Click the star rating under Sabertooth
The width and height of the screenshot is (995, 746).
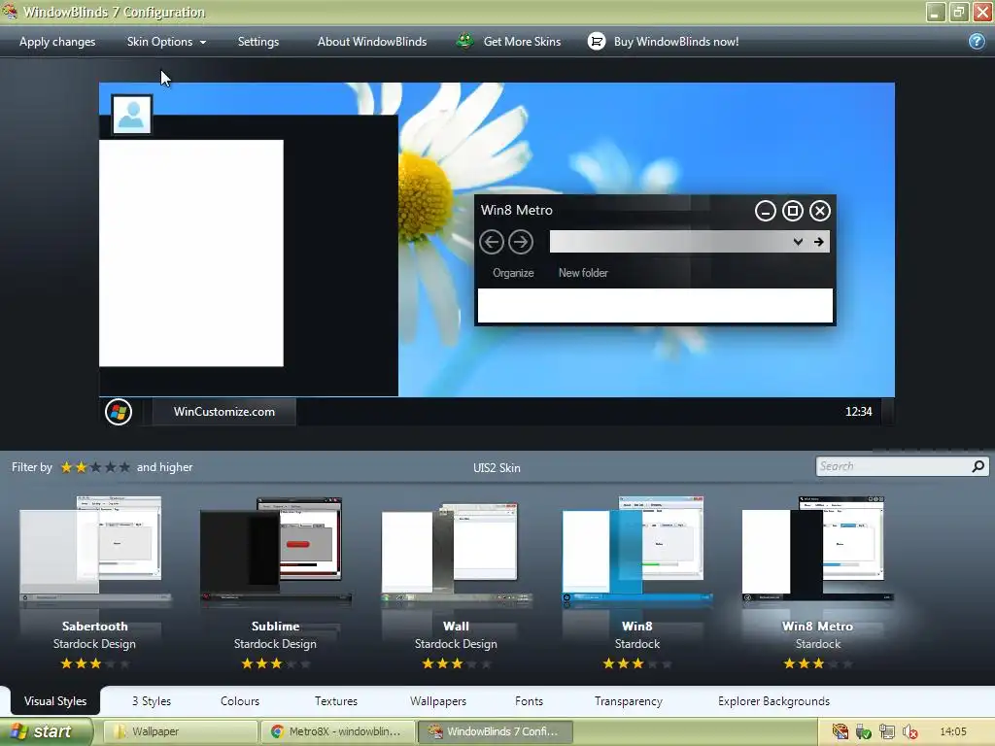[x=94, y=664]
